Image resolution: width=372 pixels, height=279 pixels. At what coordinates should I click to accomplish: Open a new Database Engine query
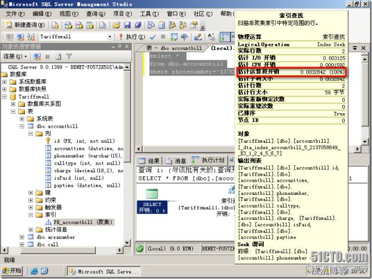55,25
